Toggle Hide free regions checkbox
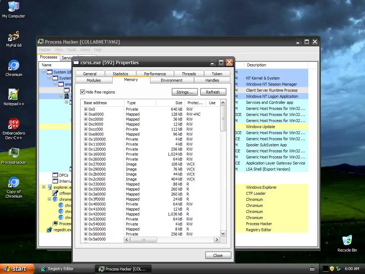Viewport: 365px width, 274px height. [82, 92]
